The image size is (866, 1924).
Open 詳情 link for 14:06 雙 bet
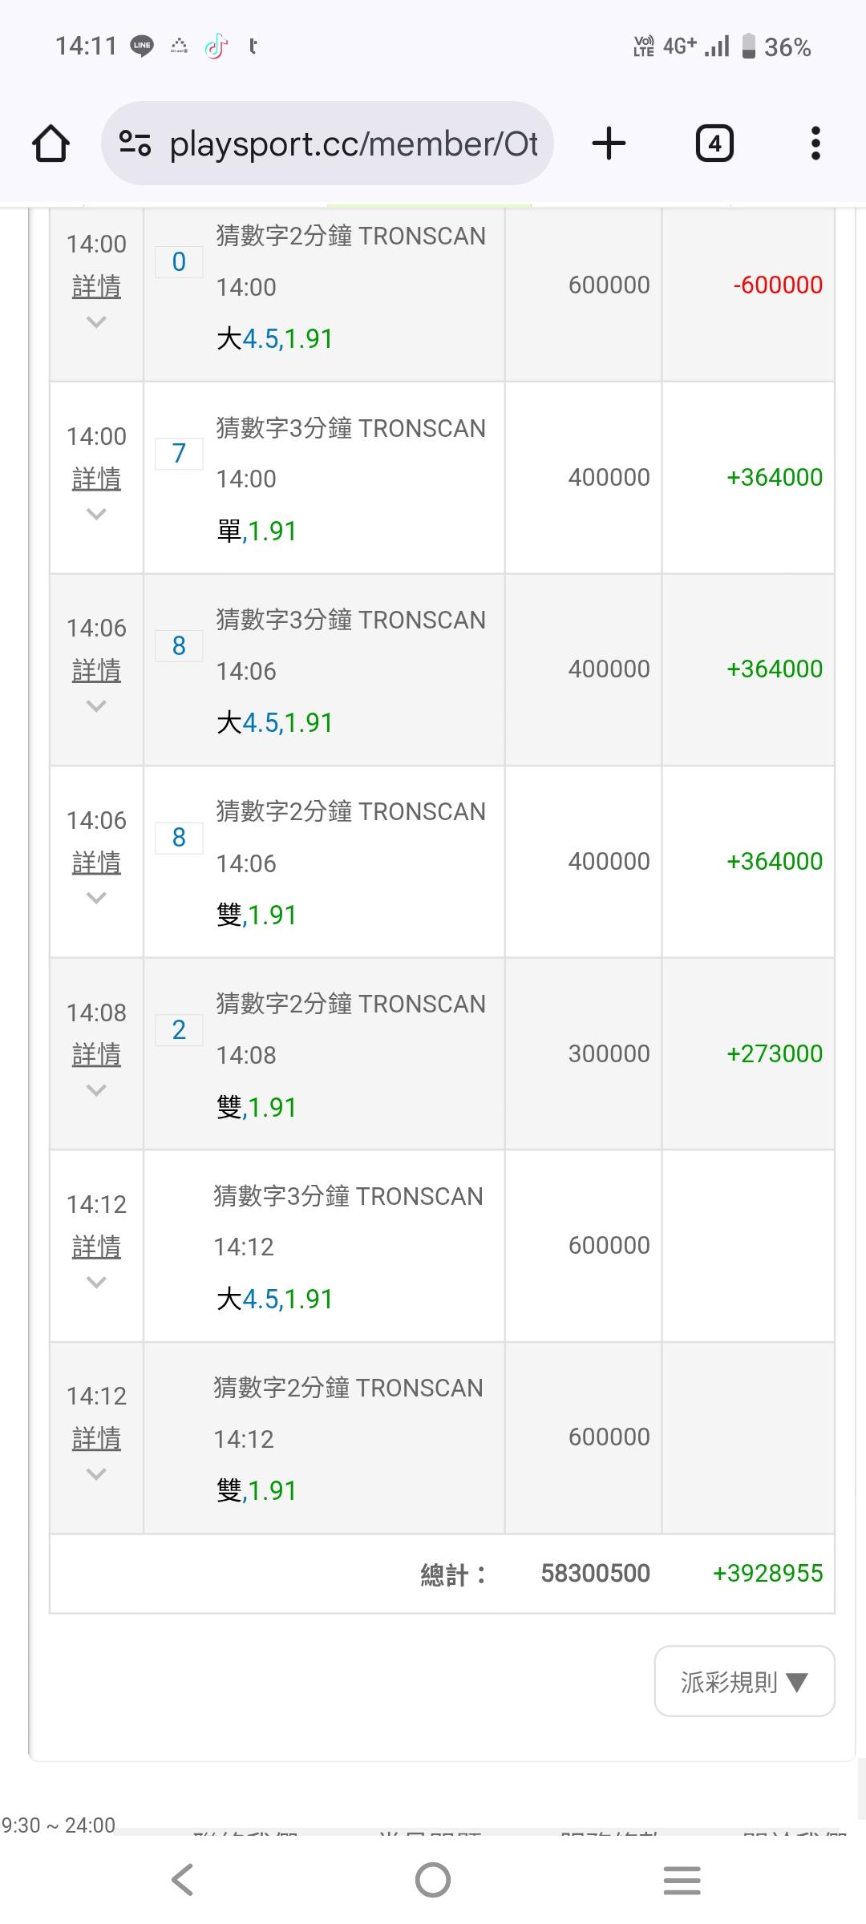96,863
